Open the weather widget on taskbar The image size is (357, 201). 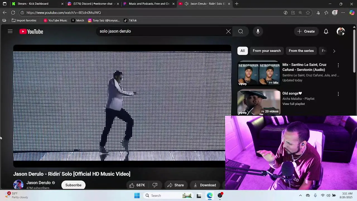[17, 195]
